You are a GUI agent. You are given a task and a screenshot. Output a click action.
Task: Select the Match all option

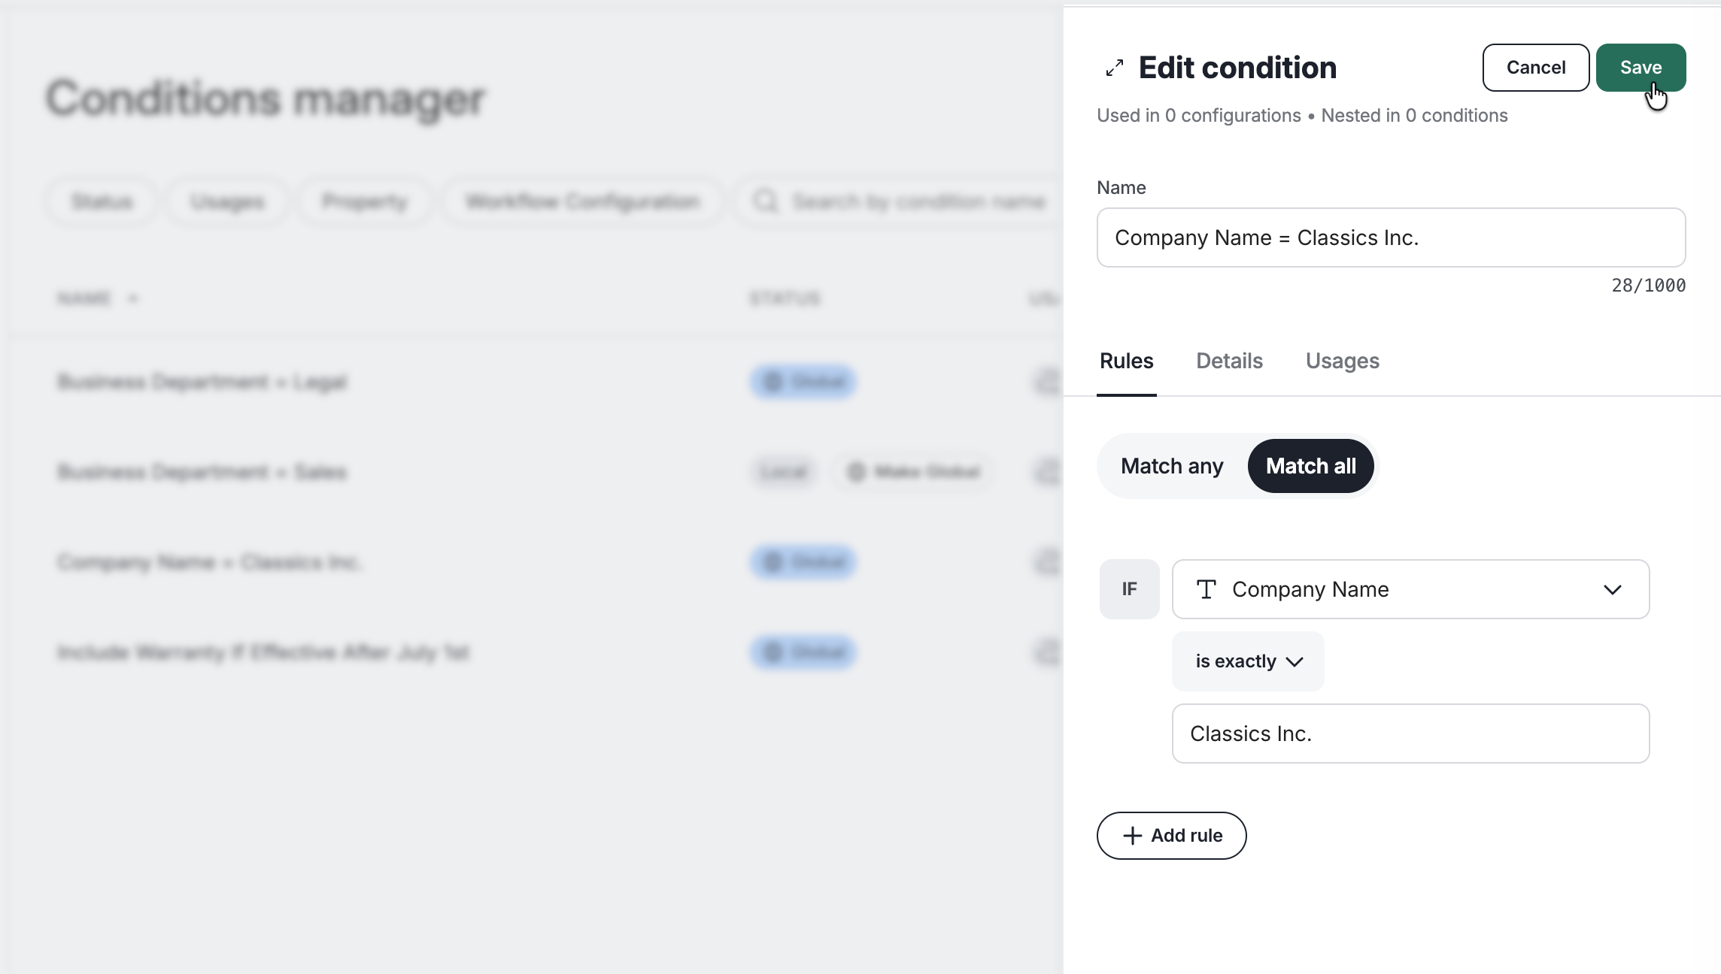[x=1310, y=466]
